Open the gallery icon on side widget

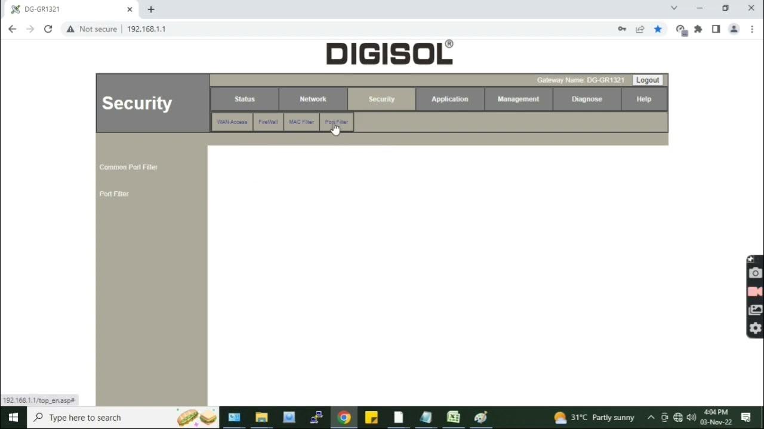pyautogui.click(x=755, y=310)
